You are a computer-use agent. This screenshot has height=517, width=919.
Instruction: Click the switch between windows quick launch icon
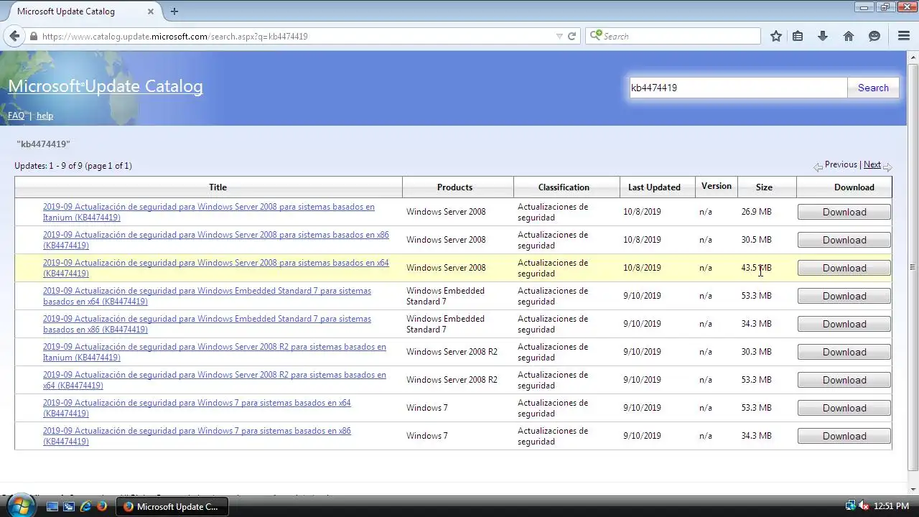pyautogui.click(x=69, y=506)
